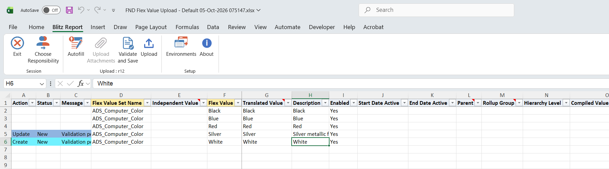Switch to the Formulas tab
This screenshot has height=169, width=609.
187,27
